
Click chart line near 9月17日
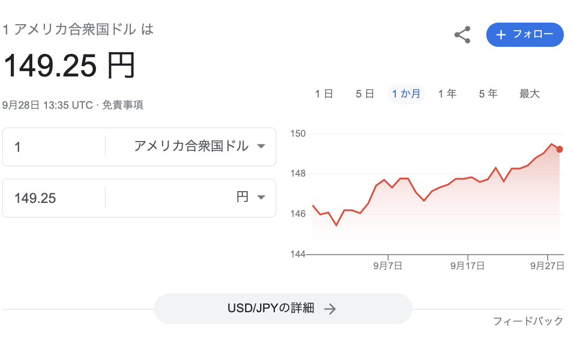[468, 178]
